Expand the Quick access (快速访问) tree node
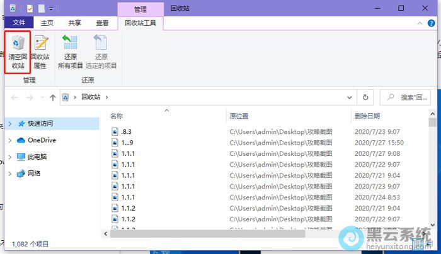 point(9,124)
